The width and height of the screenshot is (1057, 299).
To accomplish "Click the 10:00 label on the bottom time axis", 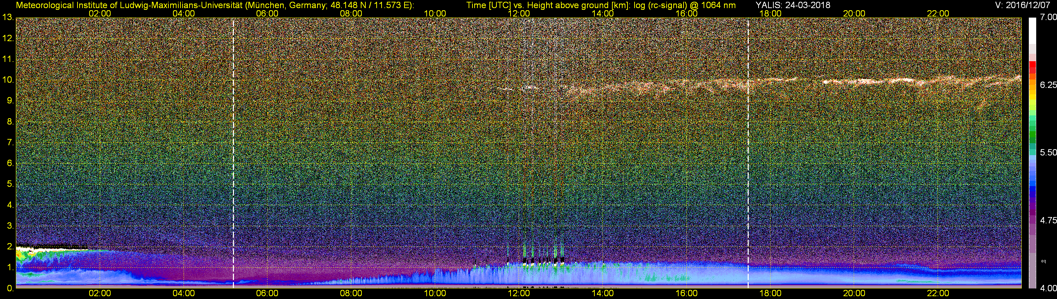I will tap(435, 293).
